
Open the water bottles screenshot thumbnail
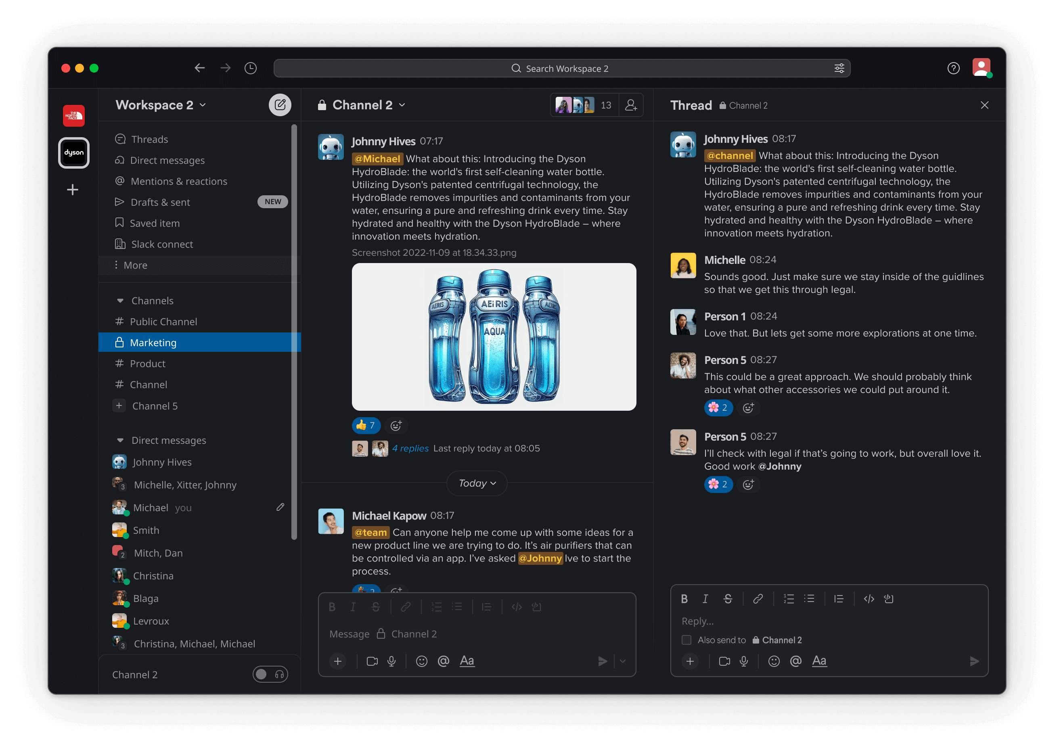(494, 336)
